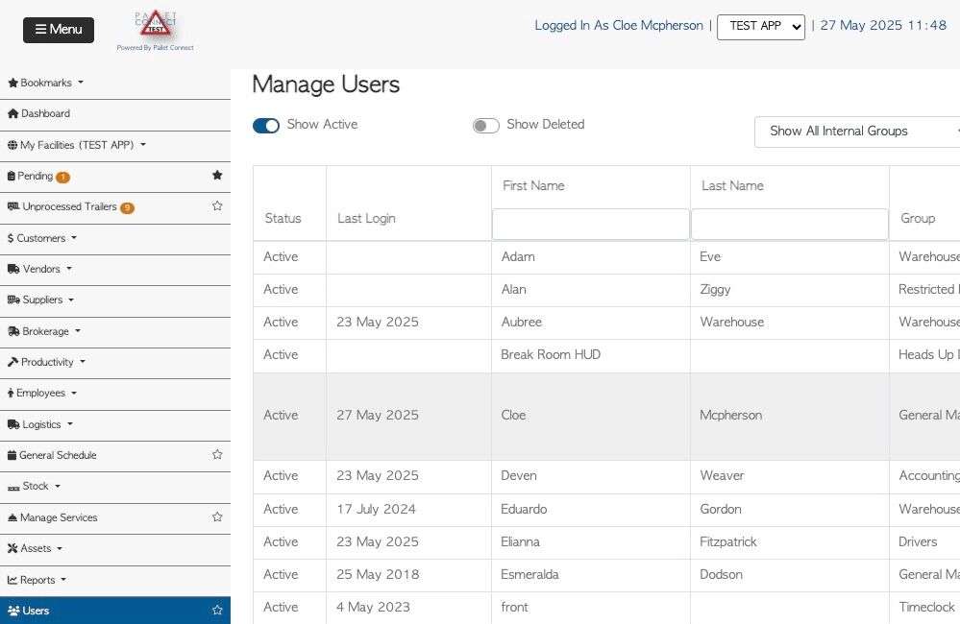
Task: Click the Users group icon
Action: [x=13, y=611]
